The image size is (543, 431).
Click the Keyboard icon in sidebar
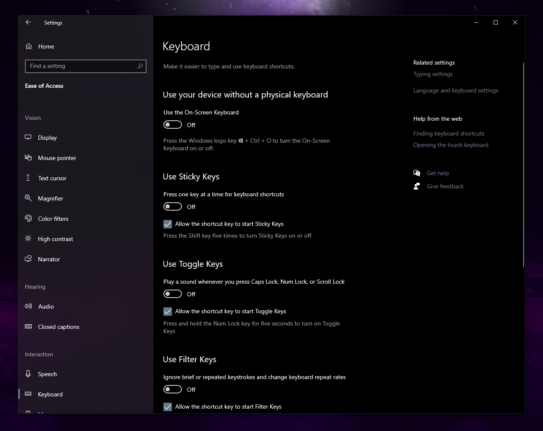coord(28,394)
